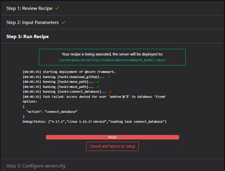The height and width of the screenshot is (171, 225).
Task: Click the green checkmark beside Input Parameters
Action: coord(63,22)
